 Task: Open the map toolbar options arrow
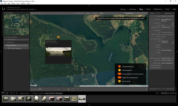[146, 89]
